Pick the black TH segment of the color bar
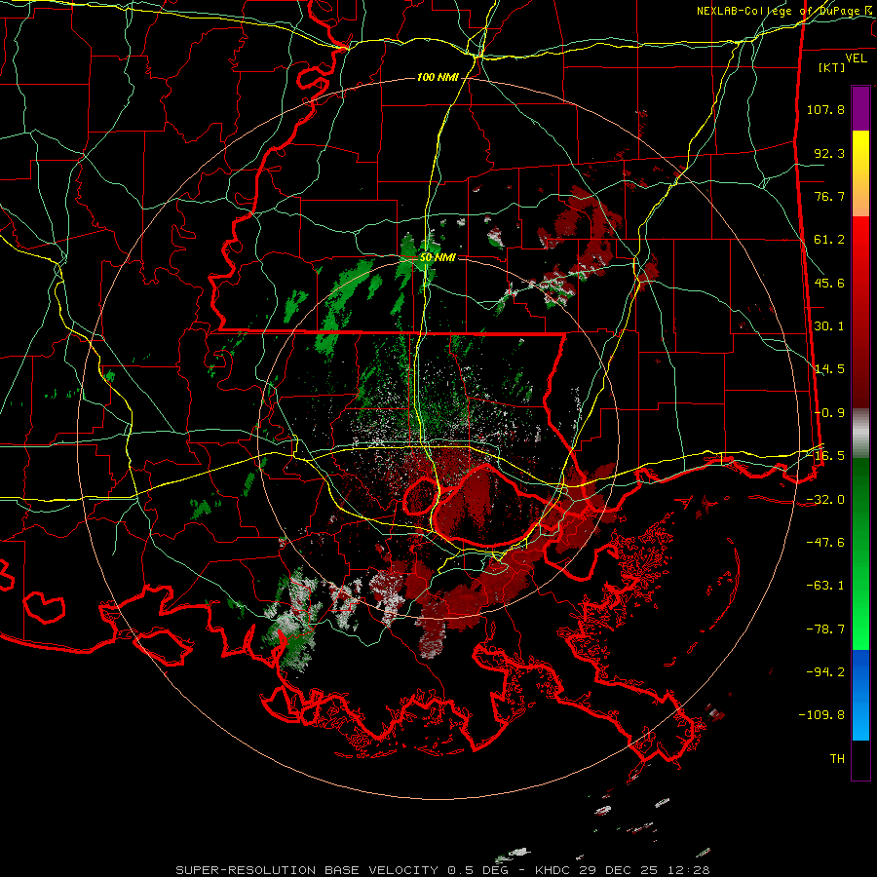This screenshot has width=877, height=877. pyautogui.click(x=860, y=759)
